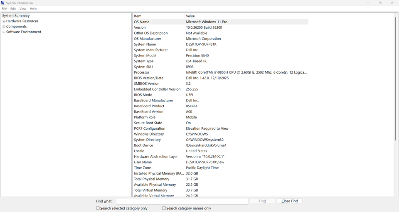Select the Hardware Abstraction Layer row
Image resolution: width=399 pixels, height=212 pixels.
(220, 156)
